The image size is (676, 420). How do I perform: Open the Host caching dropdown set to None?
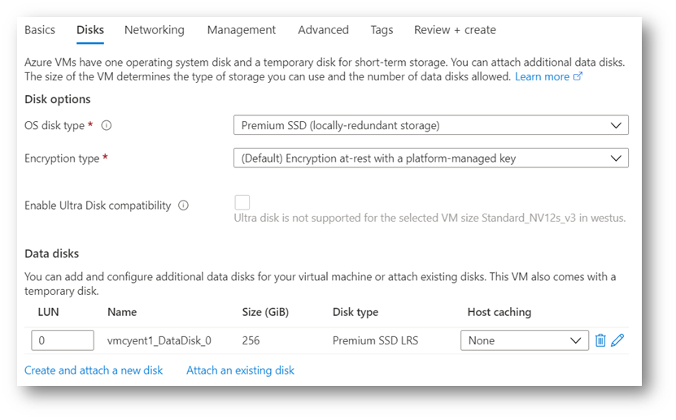click(524, 340)
